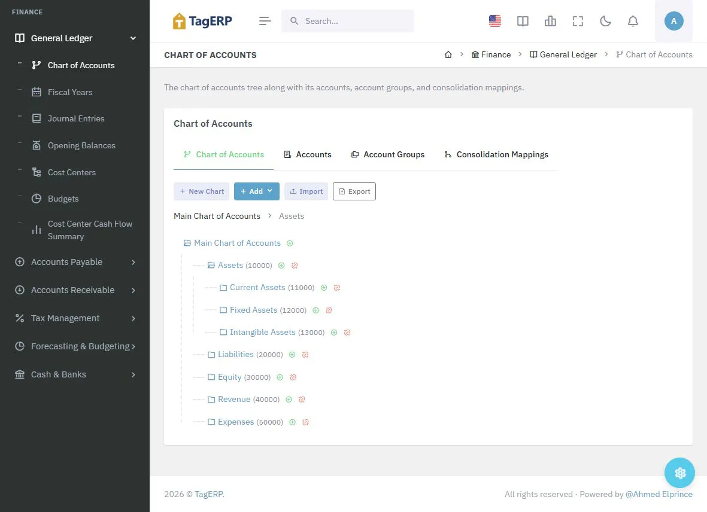
Task: Expand Cash & Banks in sidebar
Action: pyautogui.click(x=75, y=374)
